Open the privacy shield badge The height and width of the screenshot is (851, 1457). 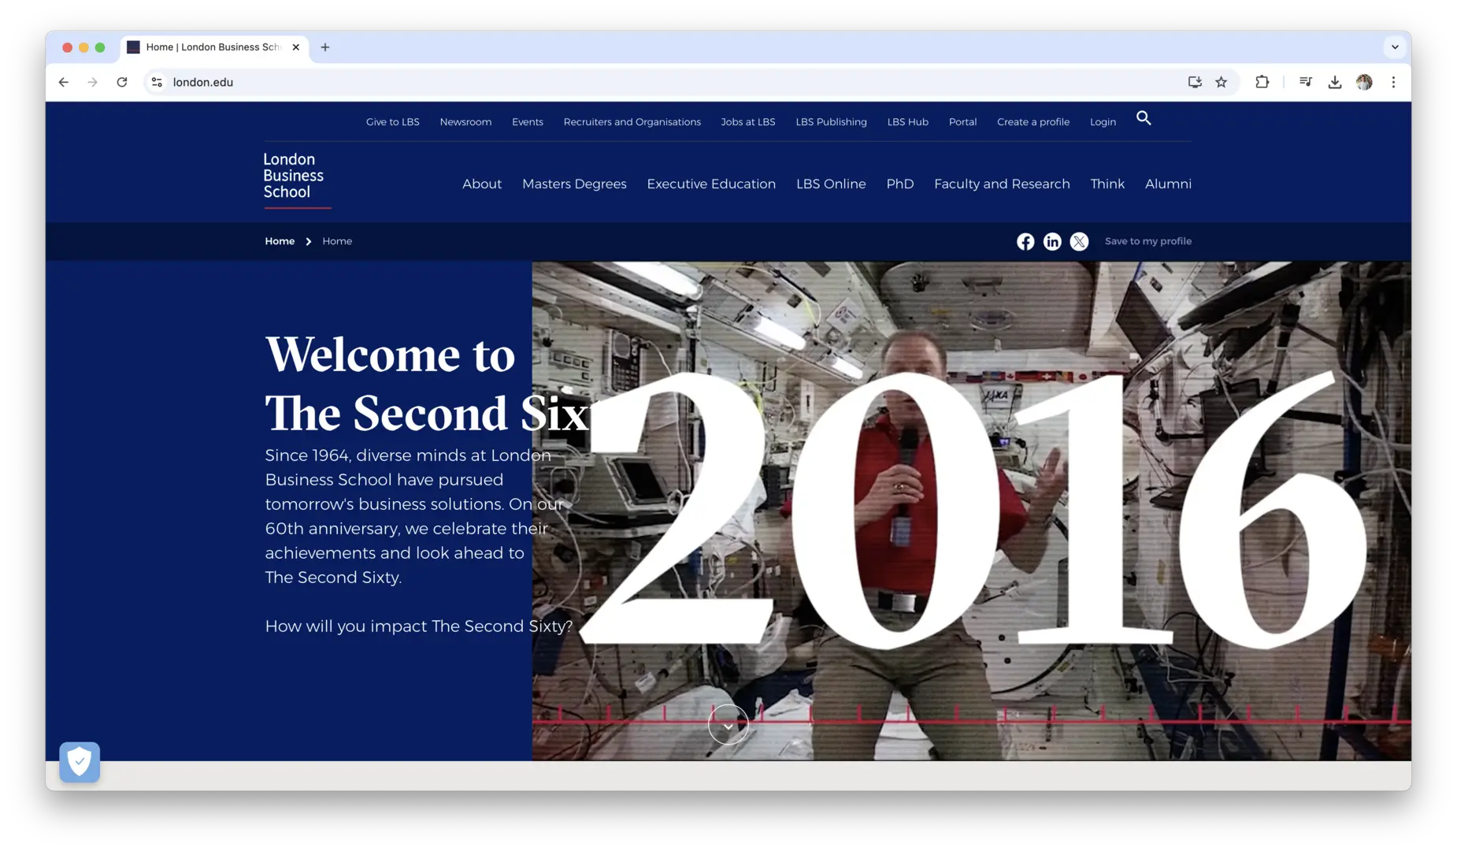click(x=80, y=762)
